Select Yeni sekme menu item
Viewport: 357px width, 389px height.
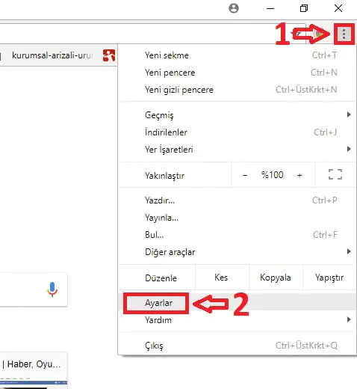tap(238, 55)
